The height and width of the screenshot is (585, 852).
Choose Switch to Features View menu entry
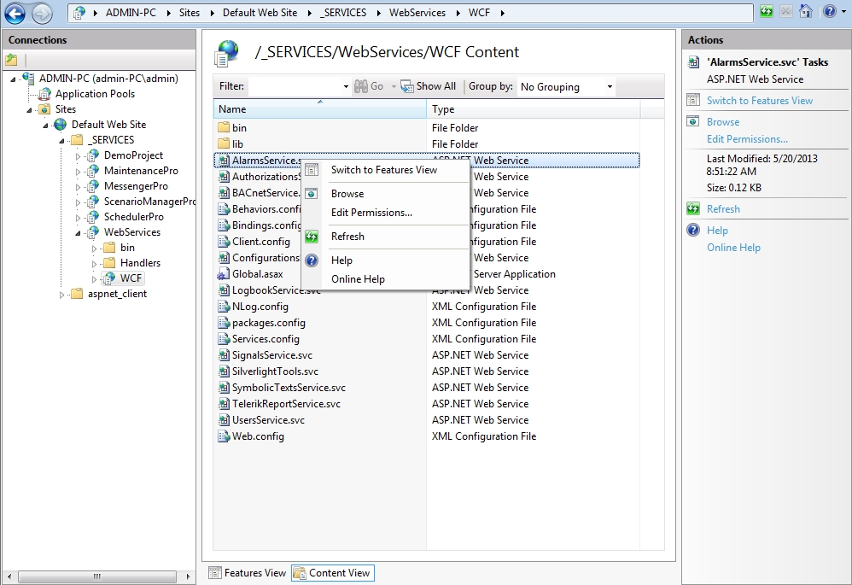(383, 170)
